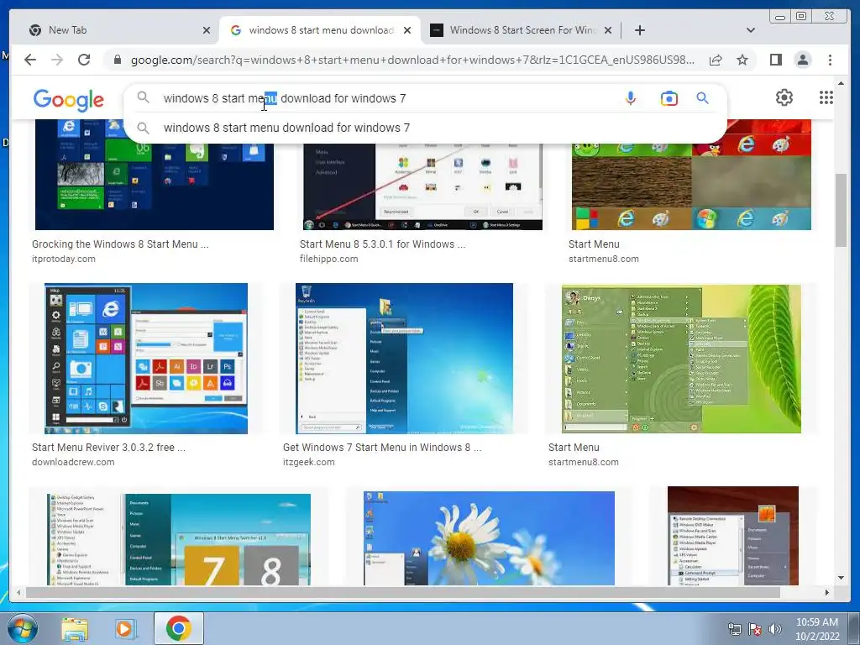Open a new tab with the plus button

coord(639,30)
